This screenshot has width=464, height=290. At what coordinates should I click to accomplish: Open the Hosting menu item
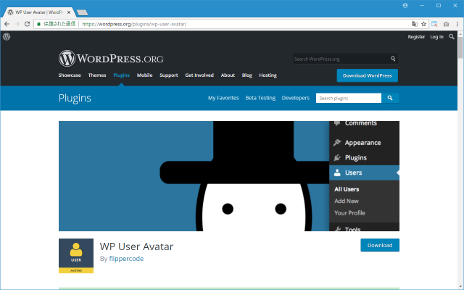(268, 75)
